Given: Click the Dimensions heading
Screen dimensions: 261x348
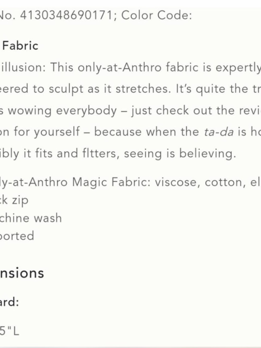Looking at the screenshot, I should pos(22,273).
